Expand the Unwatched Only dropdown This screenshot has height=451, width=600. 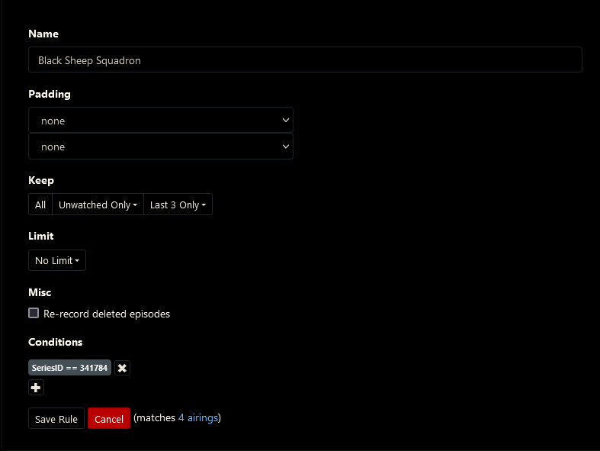98,205
